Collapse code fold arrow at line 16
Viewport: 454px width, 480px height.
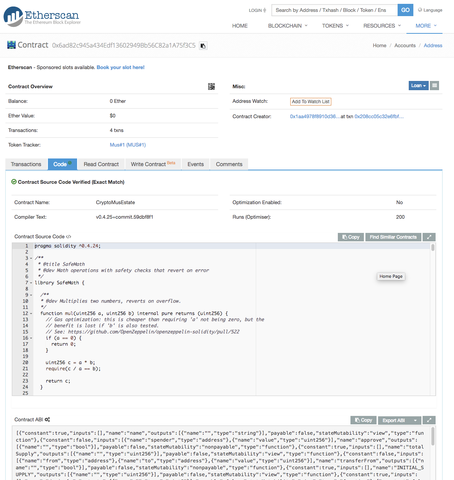click(x=31, y=338)
